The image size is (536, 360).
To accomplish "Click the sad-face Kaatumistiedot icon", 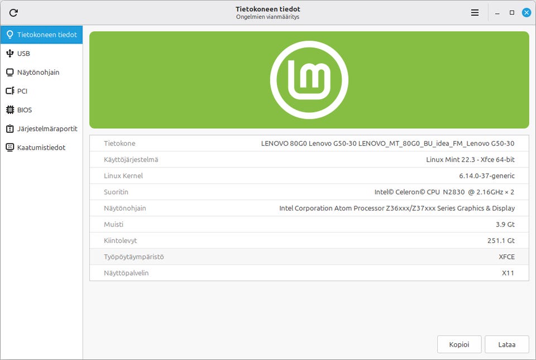I will pos(10,147).
